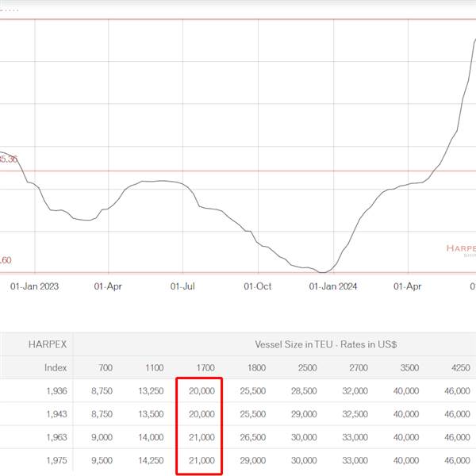The height and width of the screenshot is (476, 476).
Task: Select index value 1,963
Action: [56, 437]
